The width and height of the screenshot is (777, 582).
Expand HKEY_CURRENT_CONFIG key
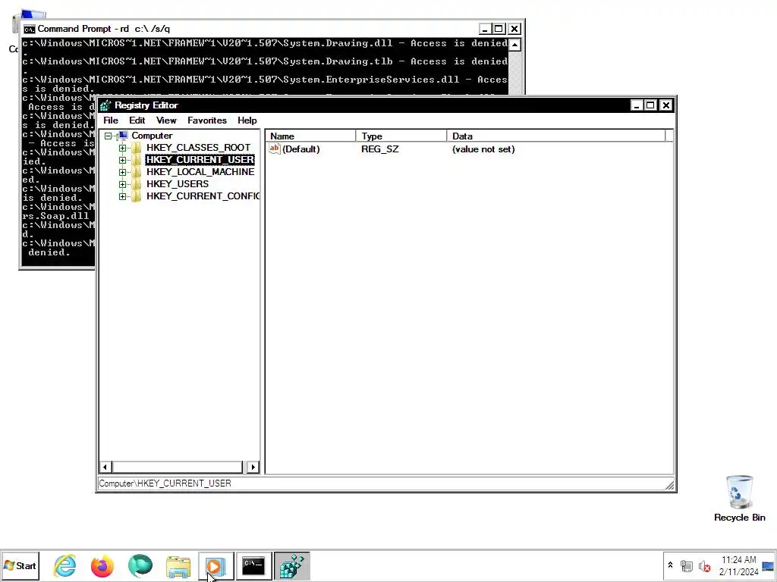pyautogui.click(x=122, y=196)
